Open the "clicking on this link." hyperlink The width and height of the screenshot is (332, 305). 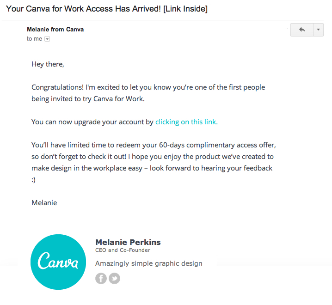coord(186,122)
